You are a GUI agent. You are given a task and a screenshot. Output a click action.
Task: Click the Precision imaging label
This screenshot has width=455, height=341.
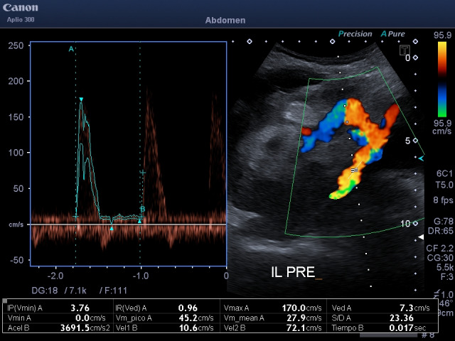[x=357, y=33]
